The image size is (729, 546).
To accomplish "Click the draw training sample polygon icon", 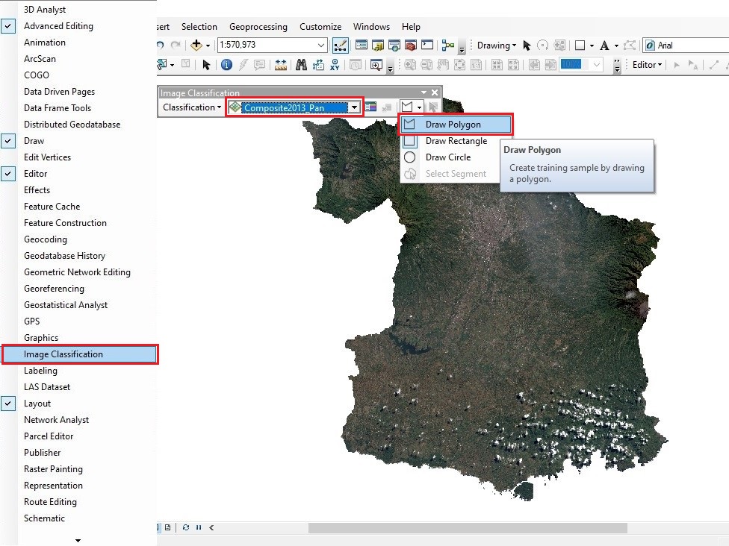I will (407, 107).
